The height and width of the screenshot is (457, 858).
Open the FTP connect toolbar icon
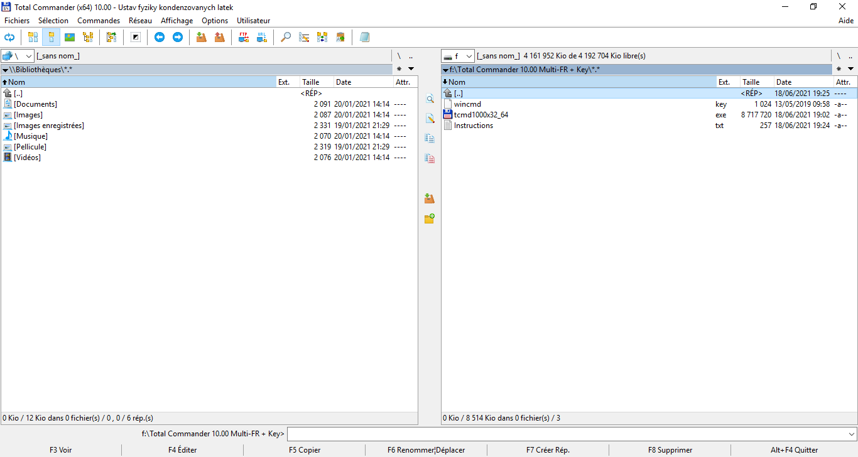244,37
